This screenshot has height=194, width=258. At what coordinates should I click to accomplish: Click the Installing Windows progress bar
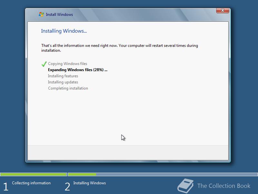point(163,174)
